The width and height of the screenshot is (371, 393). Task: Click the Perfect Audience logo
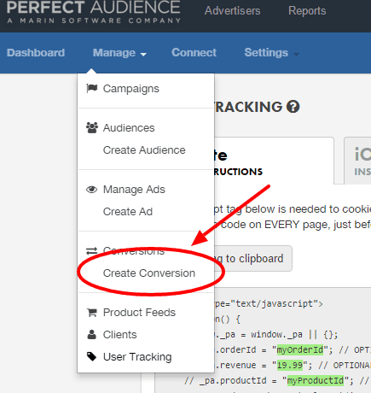point(94,12)
